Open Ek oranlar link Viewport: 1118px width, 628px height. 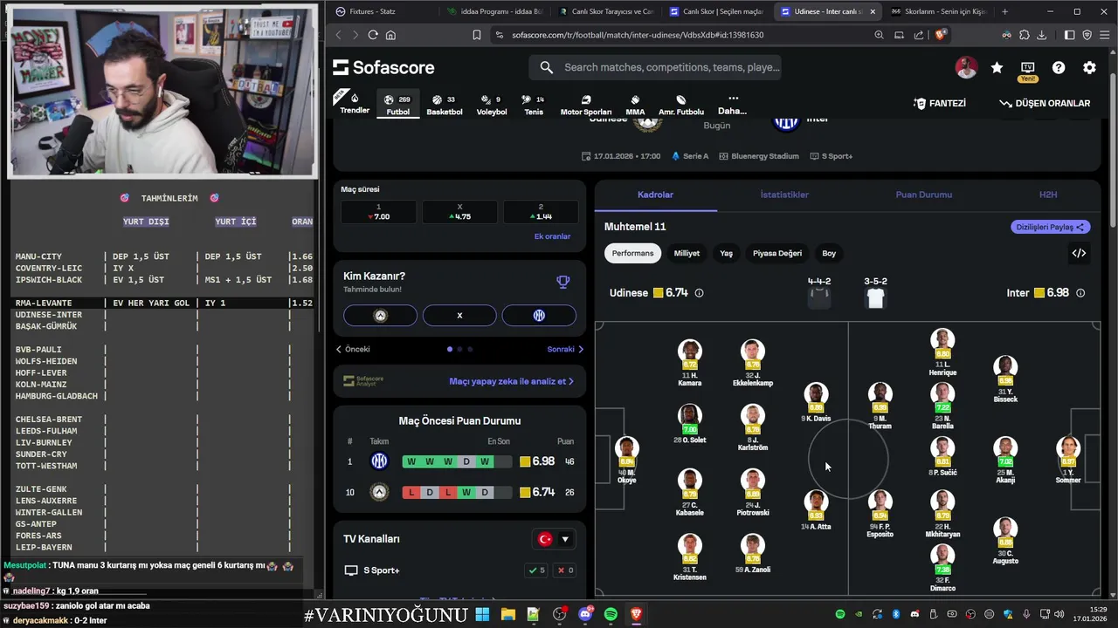coord(552,236)
